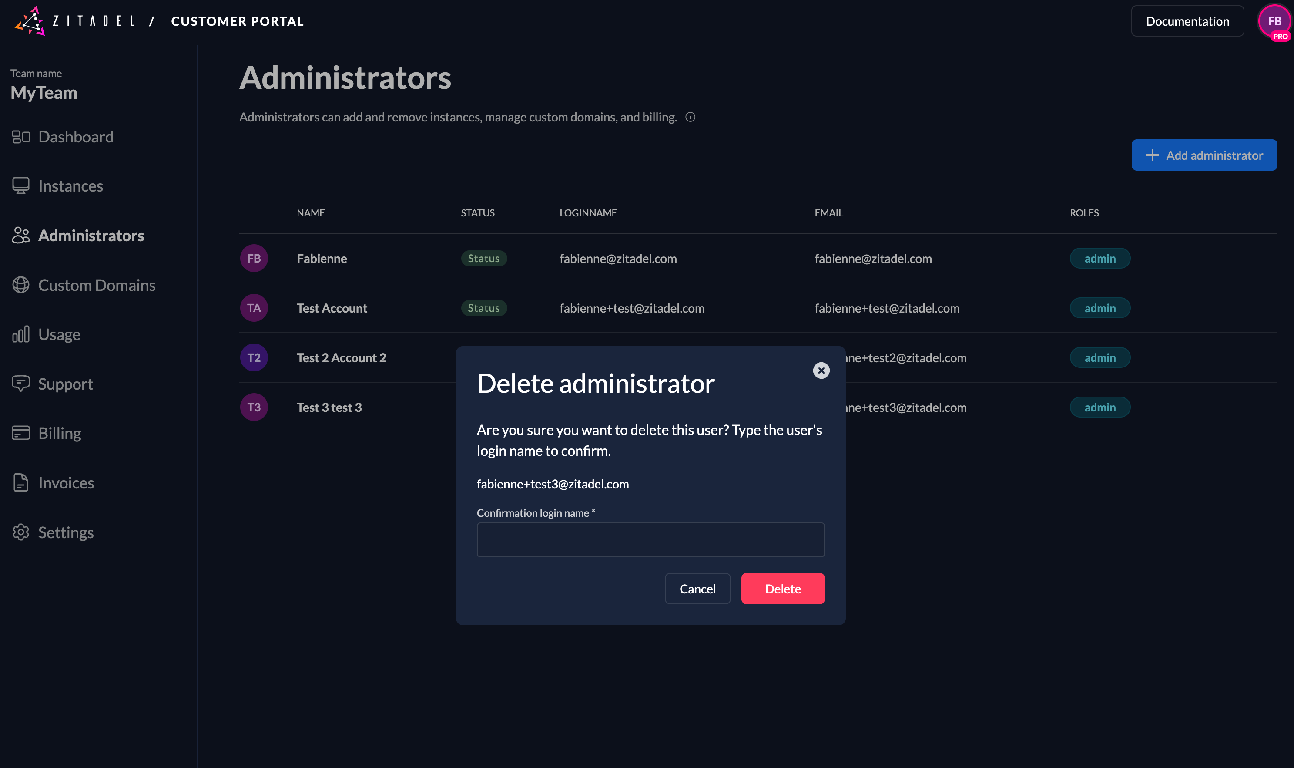Click the Custom Domains globe icon
The height and width of the screenshot is (768, 1294).
[21, 285]
